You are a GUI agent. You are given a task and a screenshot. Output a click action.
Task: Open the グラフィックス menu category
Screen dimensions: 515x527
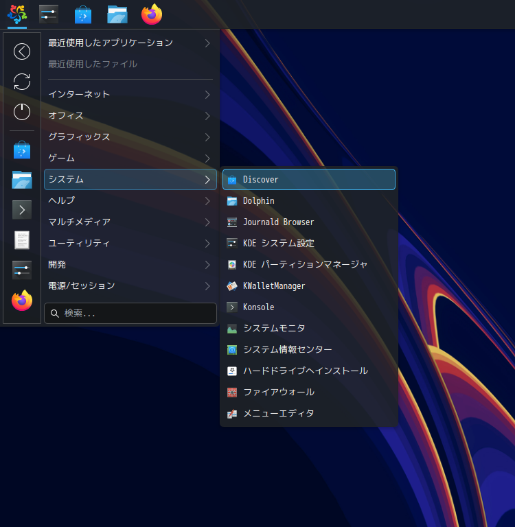click(x=130, y=137)
